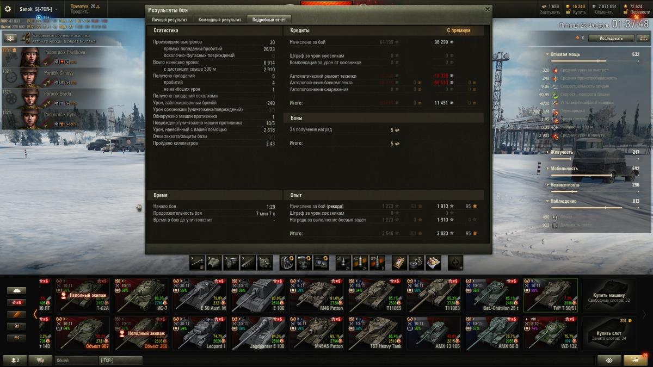Select the ОФ high-explosive shell slot
Image resolution: width=653 pixels, height=367 pixels.
click(376, 262)
